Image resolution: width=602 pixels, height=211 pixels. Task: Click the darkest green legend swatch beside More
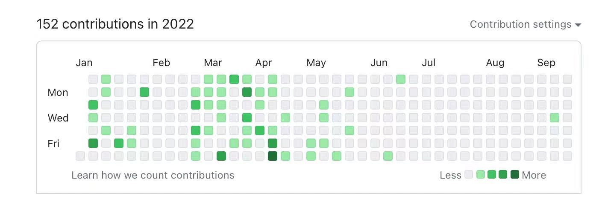515,174
